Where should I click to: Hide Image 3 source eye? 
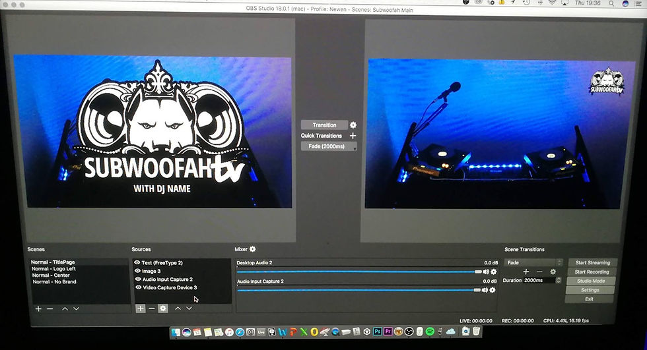click(x=137, y=271)
